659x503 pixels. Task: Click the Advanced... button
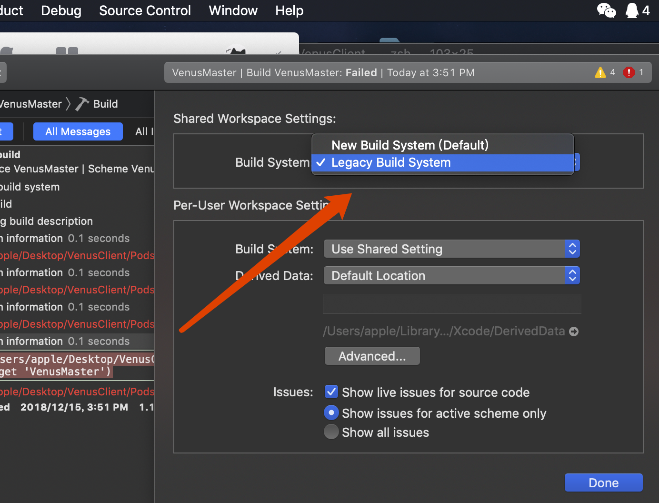[372, 356]
